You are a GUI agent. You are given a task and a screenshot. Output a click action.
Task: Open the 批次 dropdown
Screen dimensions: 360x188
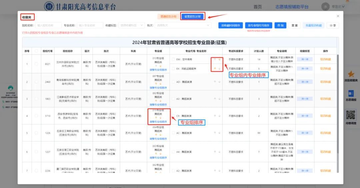pyautogui.click(x=183, y=25)
